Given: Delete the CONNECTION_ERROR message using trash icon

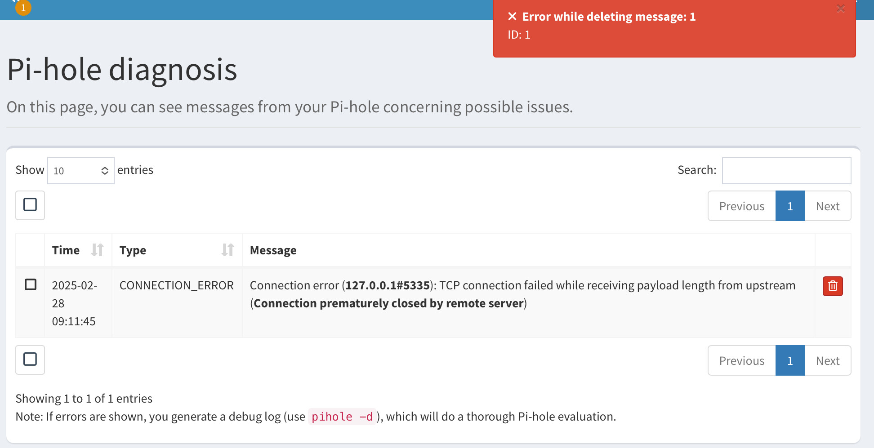Looking at the screenshot, I should [832, 286].
